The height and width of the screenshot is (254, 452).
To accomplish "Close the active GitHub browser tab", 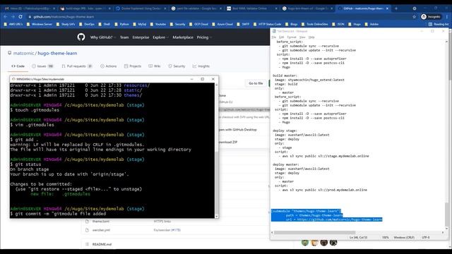I will (x=387, y=8).
